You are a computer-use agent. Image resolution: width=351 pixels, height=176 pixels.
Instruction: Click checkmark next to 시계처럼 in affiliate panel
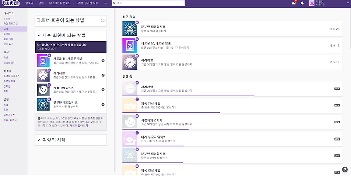click(x=103, y=75)
